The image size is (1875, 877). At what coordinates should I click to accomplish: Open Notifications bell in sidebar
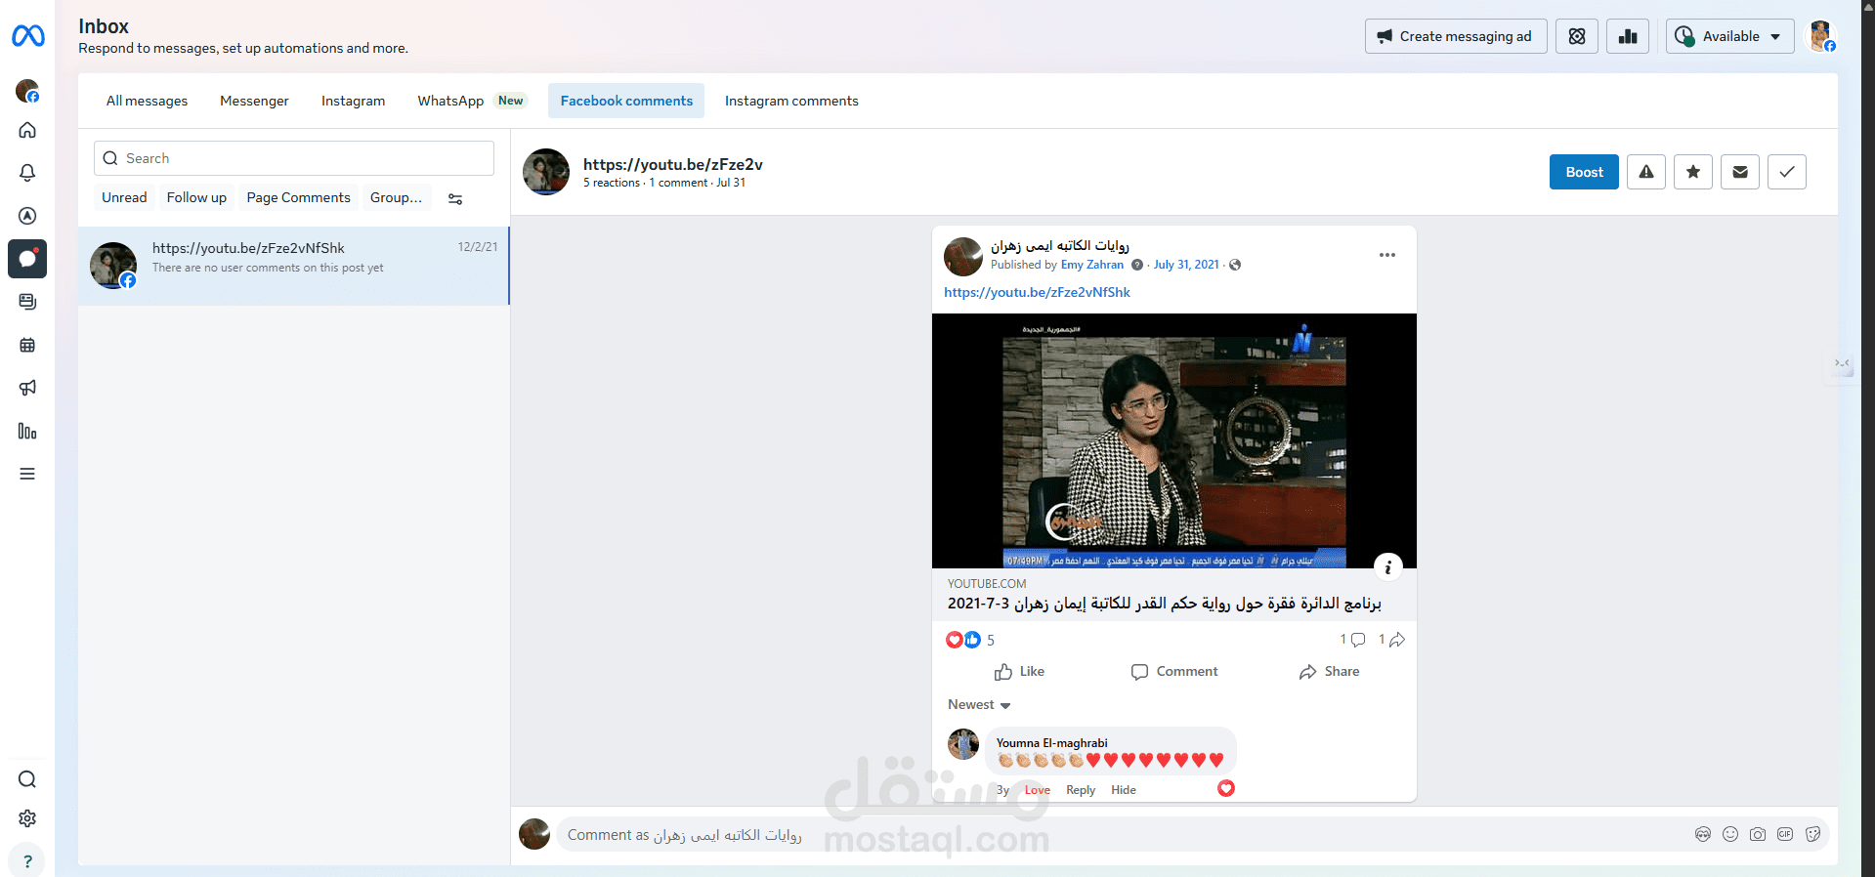tap(27, 173)
